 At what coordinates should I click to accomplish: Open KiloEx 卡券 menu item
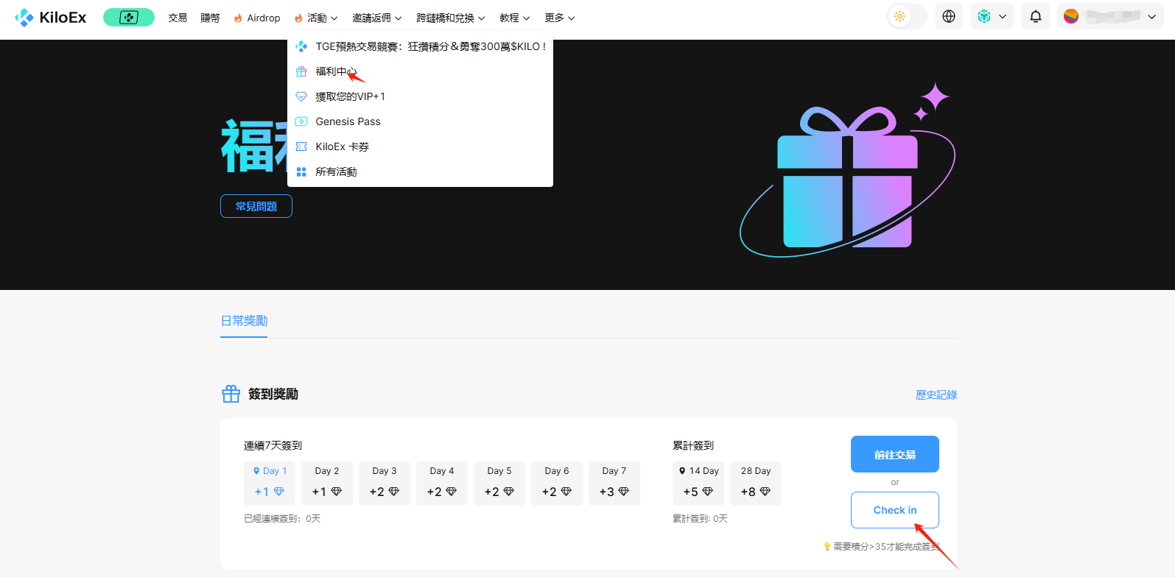(342, 146)
